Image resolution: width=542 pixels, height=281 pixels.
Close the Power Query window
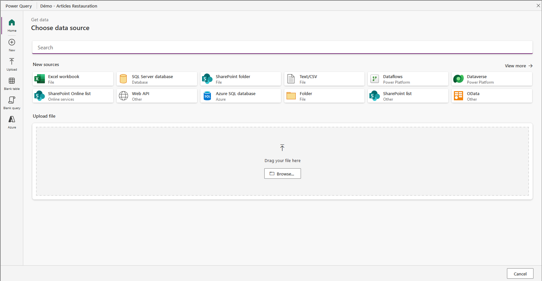click(x=538, y=6)
